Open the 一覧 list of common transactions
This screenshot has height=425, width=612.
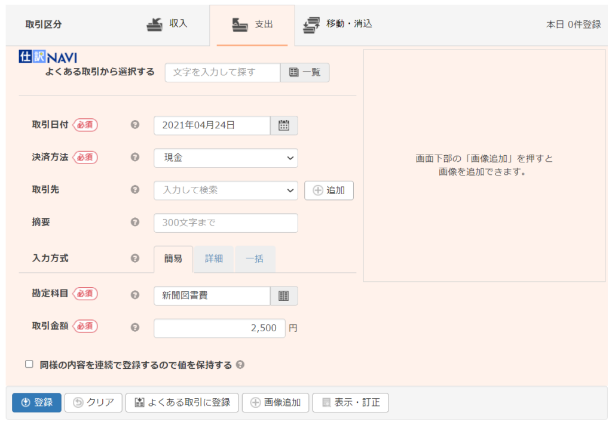(305, 72)
